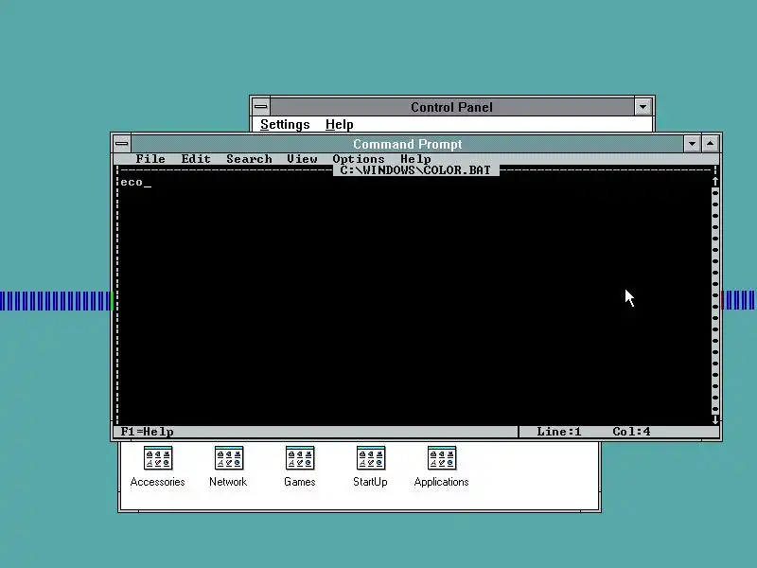Click the 'eco' text in the editor

pos(132,182)
